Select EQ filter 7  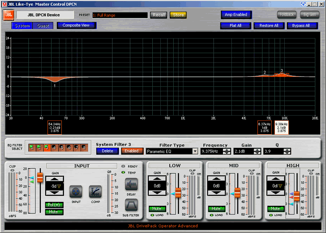pyautogui.click(x=77, y=148)
